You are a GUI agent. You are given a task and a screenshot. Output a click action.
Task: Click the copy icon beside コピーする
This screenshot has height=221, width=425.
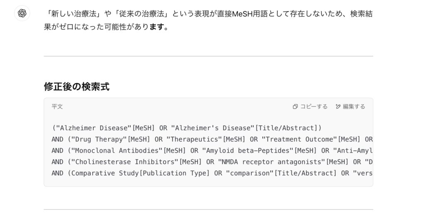click(x=295, y=107)
